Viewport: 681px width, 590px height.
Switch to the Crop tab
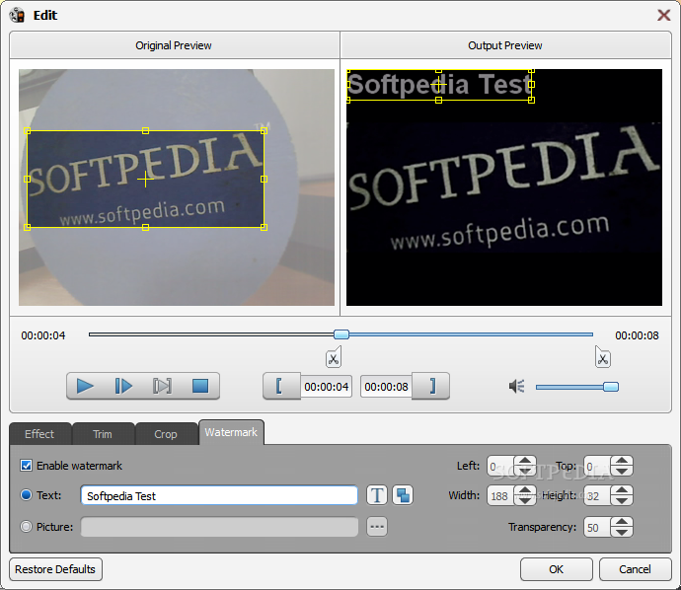[x=166, y=434]
